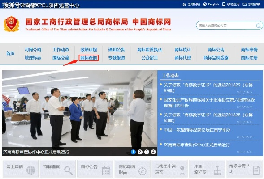Open 国际注册 in navigation bar
The width and height of the screenshot is (264, 179).
(x=249, y=58)
